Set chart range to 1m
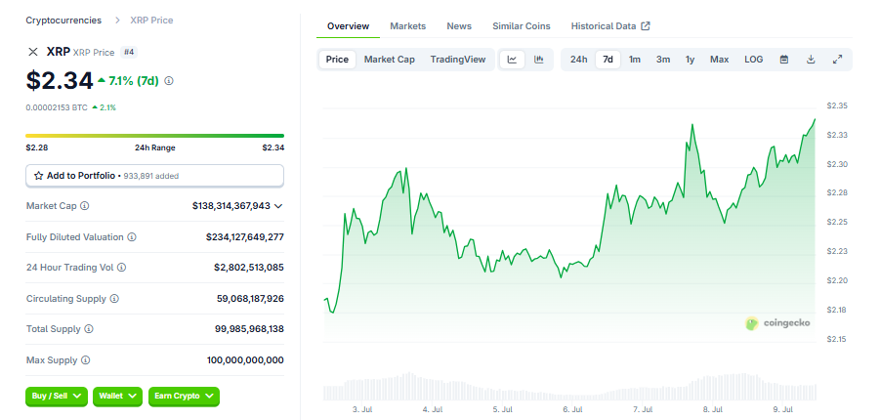 635,60
